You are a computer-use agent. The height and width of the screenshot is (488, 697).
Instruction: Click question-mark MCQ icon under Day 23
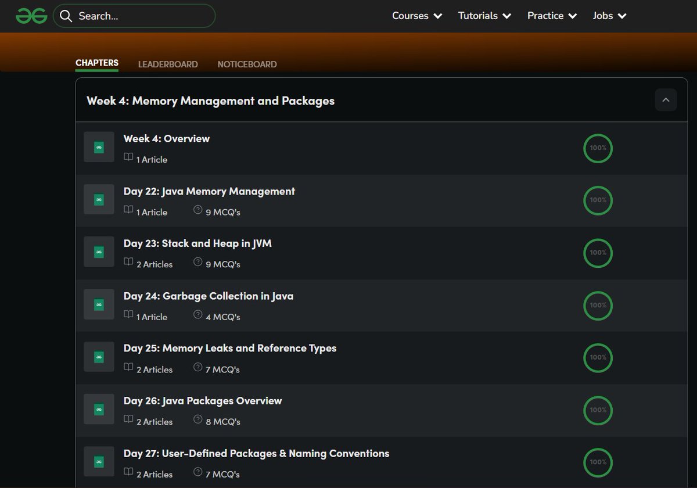coord(198,262)
